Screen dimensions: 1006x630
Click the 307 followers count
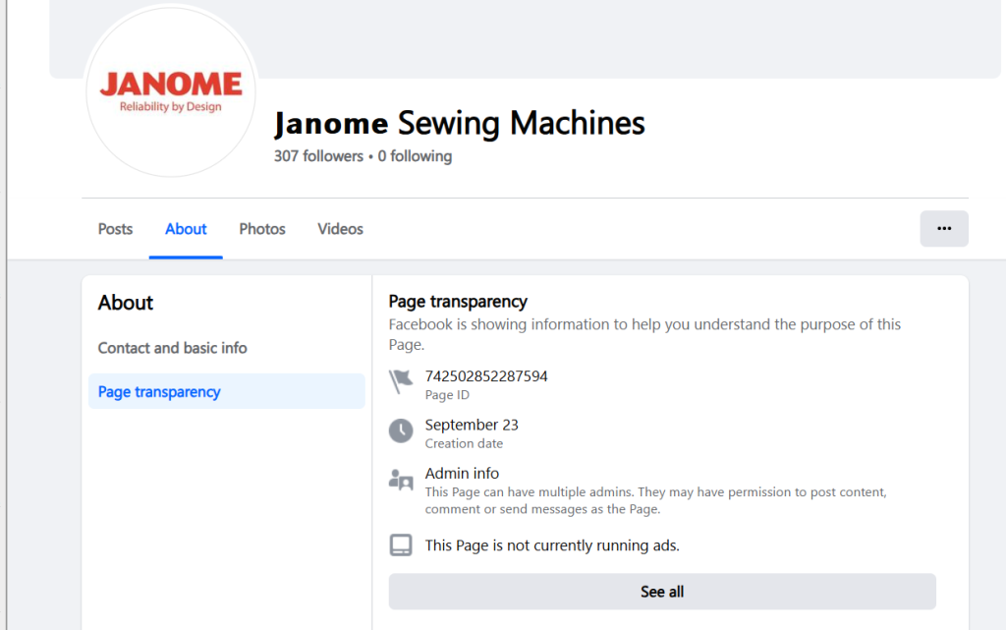tap(318, 156)
